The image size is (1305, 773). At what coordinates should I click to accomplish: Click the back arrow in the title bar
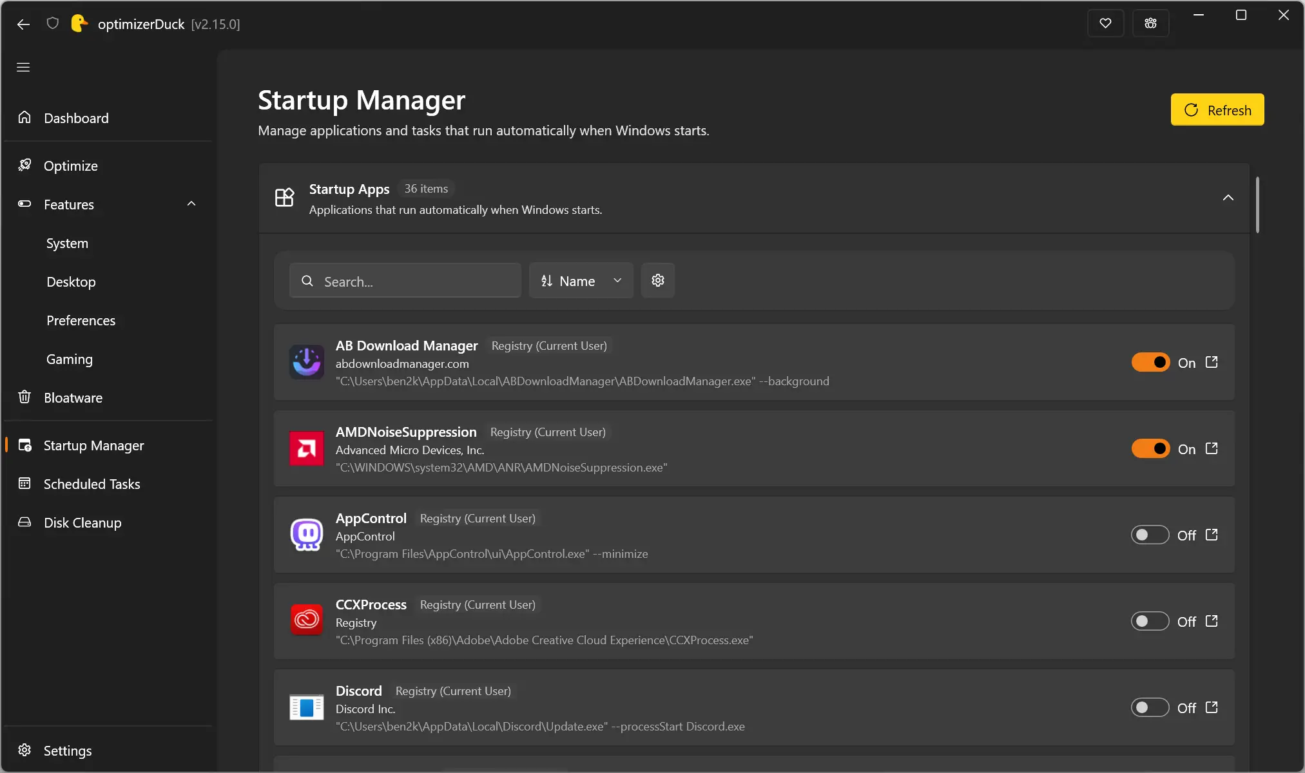coord(23,24)
